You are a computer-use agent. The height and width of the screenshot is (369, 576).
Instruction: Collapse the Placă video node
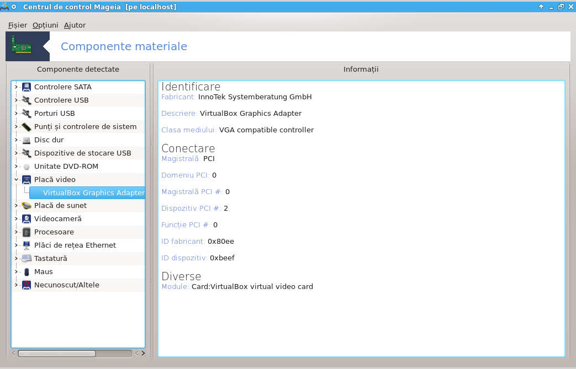pos(16,180)
